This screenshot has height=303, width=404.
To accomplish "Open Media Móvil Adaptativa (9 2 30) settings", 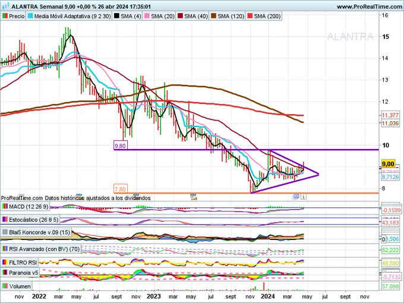I will pyautogui.click(x=72, y=16).
